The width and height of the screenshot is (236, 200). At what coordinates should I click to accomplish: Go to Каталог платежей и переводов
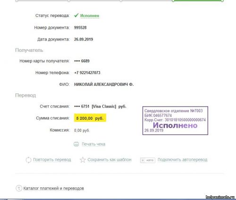coord(53,188)
